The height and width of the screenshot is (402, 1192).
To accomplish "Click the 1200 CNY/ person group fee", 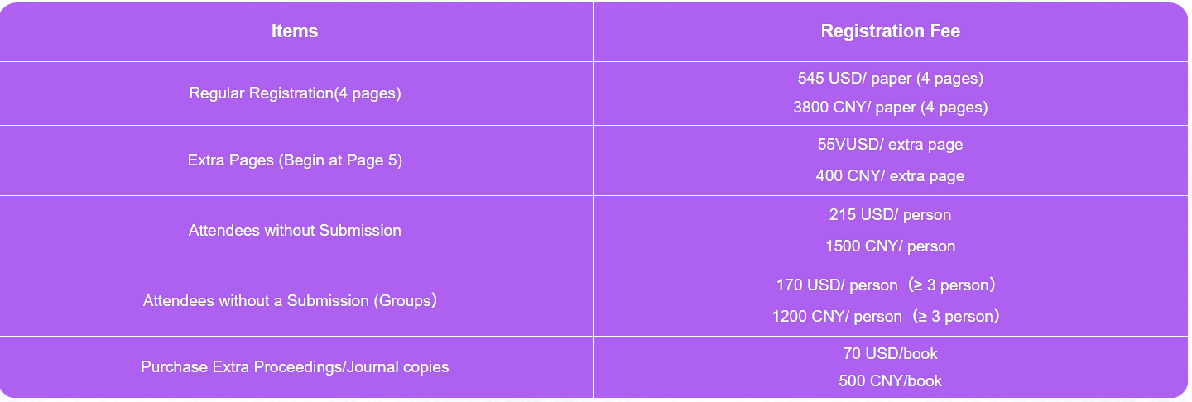I will [x=885, y=317].
